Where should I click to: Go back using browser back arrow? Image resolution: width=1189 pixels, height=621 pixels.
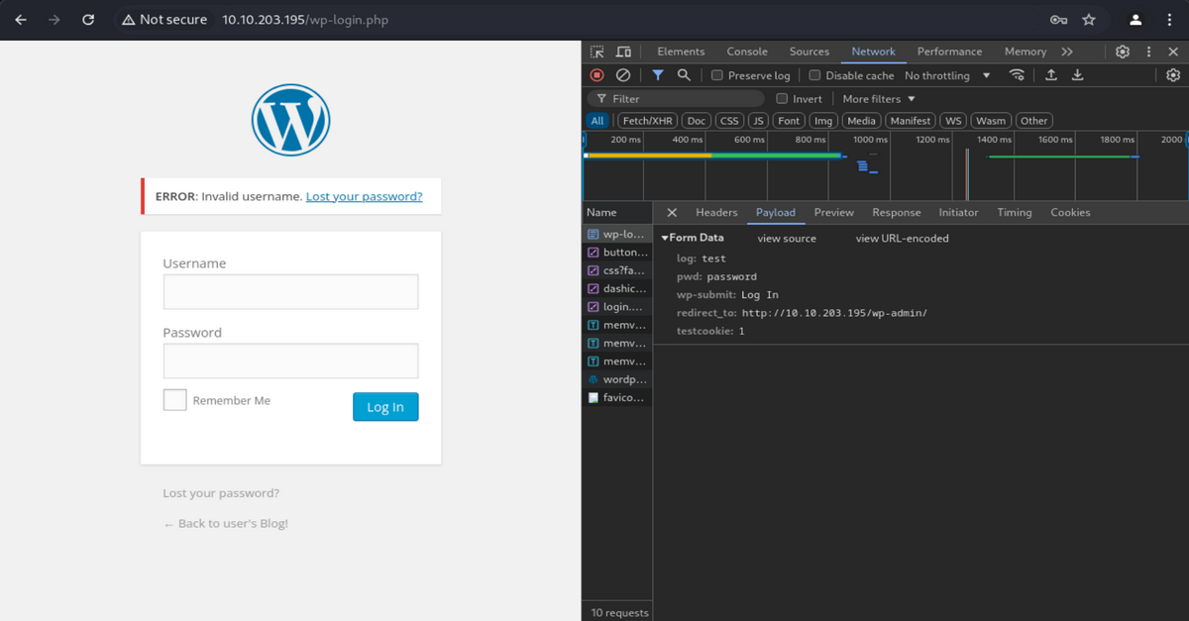coord(21,20)
